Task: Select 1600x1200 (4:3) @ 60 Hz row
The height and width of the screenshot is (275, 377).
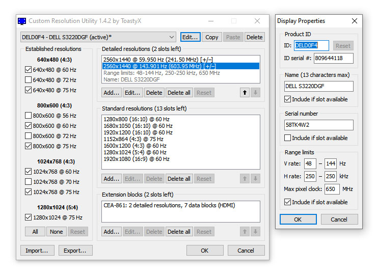Action: (181, 146)
